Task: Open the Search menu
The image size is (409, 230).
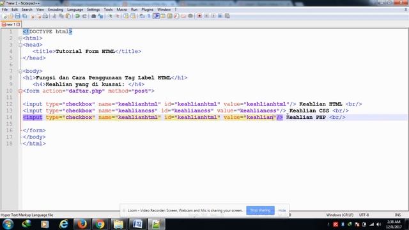Action: [27, 10]
